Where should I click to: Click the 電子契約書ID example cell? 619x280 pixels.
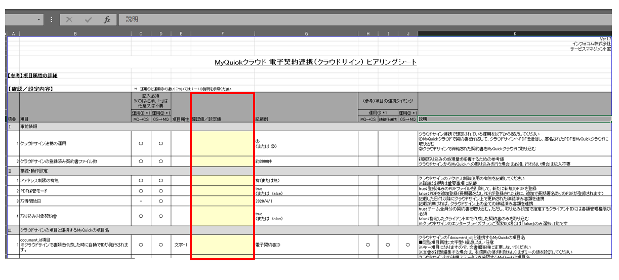(x=306, y=245)
